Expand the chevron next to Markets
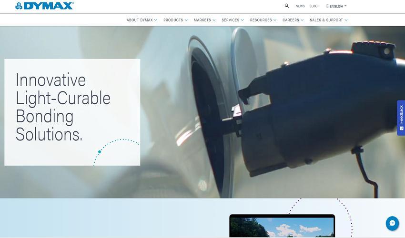 [x=214, y=20]
